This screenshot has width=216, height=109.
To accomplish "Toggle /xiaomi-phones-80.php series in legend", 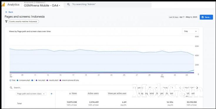I will pyautogui.click(x=69, y=80).
